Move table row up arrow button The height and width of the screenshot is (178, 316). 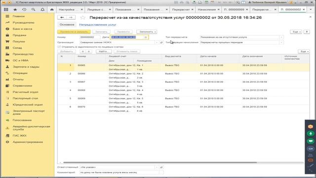coord(83,51)
